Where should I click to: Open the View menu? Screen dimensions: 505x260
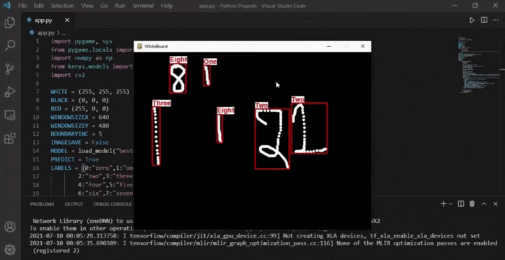click(87, 6)
